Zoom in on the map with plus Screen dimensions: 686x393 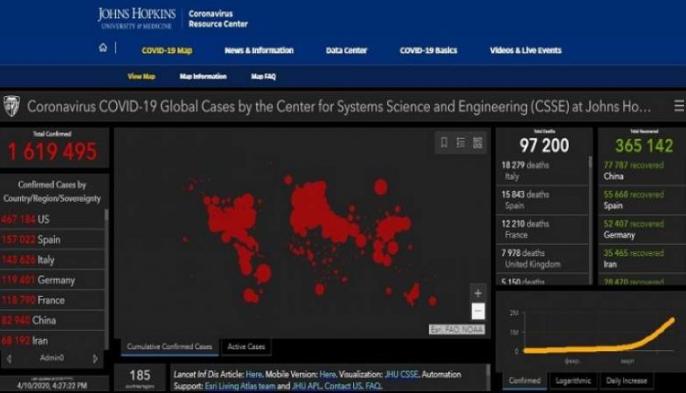[x=477, y=293]
